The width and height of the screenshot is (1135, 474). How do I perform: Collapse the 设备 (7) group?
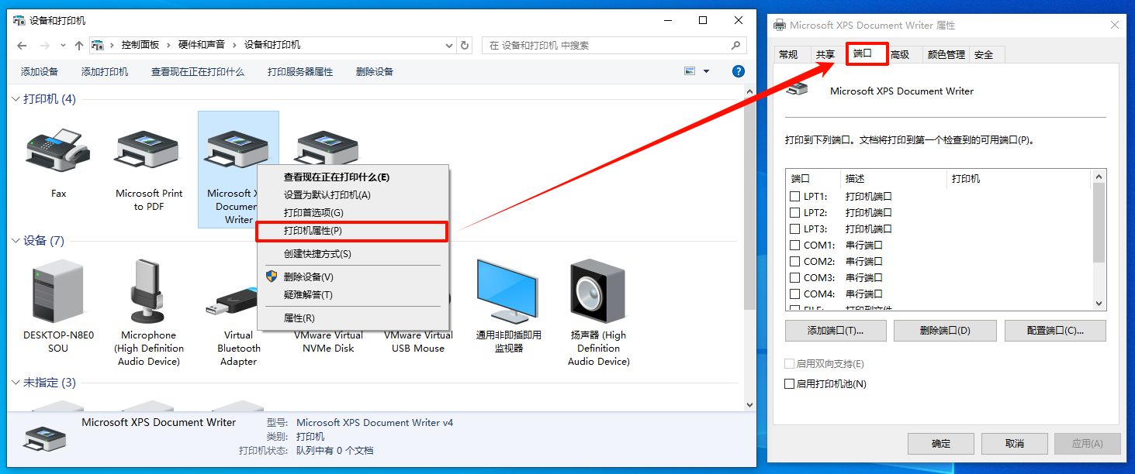point(16,241)
